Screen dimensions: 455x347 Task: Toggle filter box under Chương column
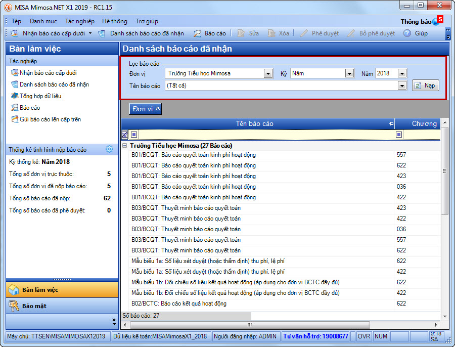399,135
